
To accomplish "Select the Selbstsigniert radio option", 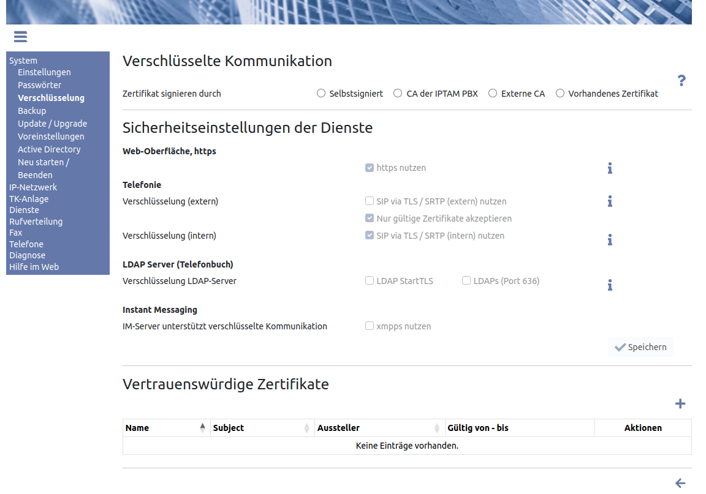I will tap(321, 94).
